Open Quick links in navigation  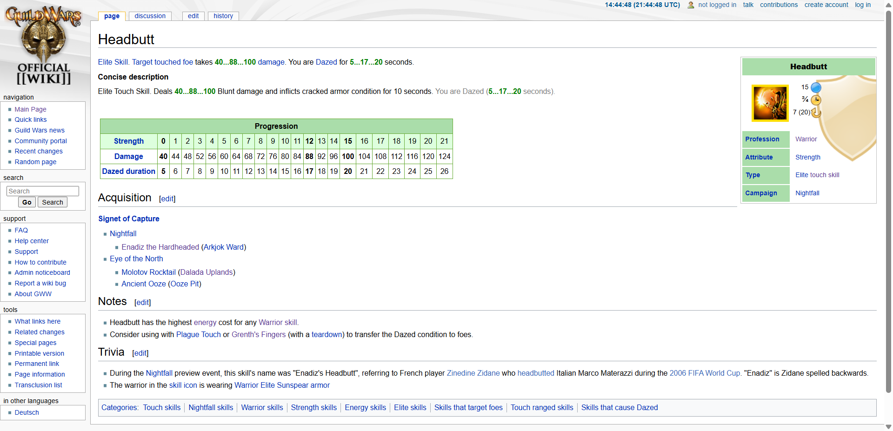(x=30, y=119)
